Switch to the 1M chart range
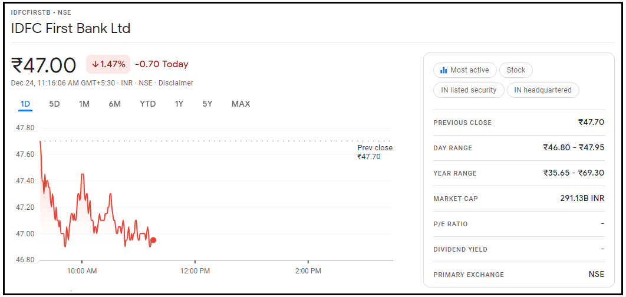 point(84,104)
